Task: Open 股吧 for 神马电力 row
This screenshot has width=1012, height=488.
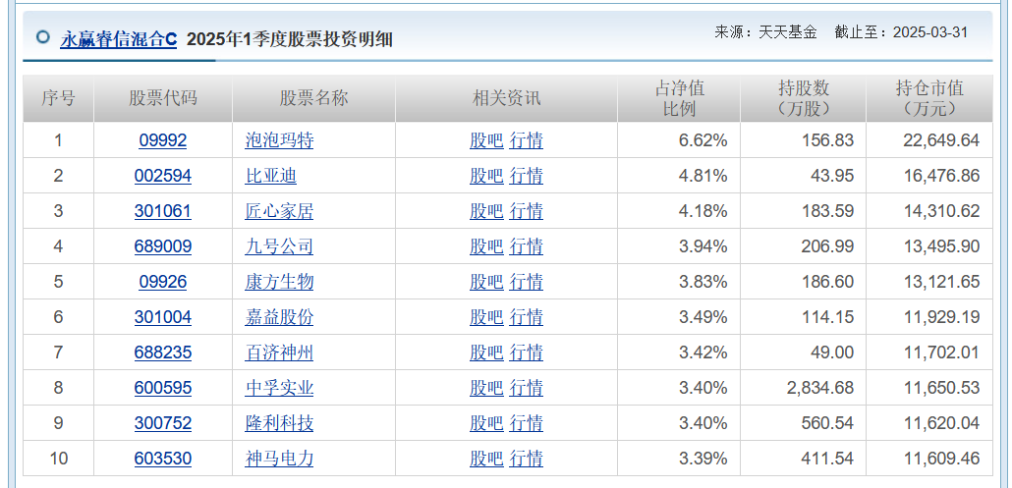Action: tap(486, 459)
